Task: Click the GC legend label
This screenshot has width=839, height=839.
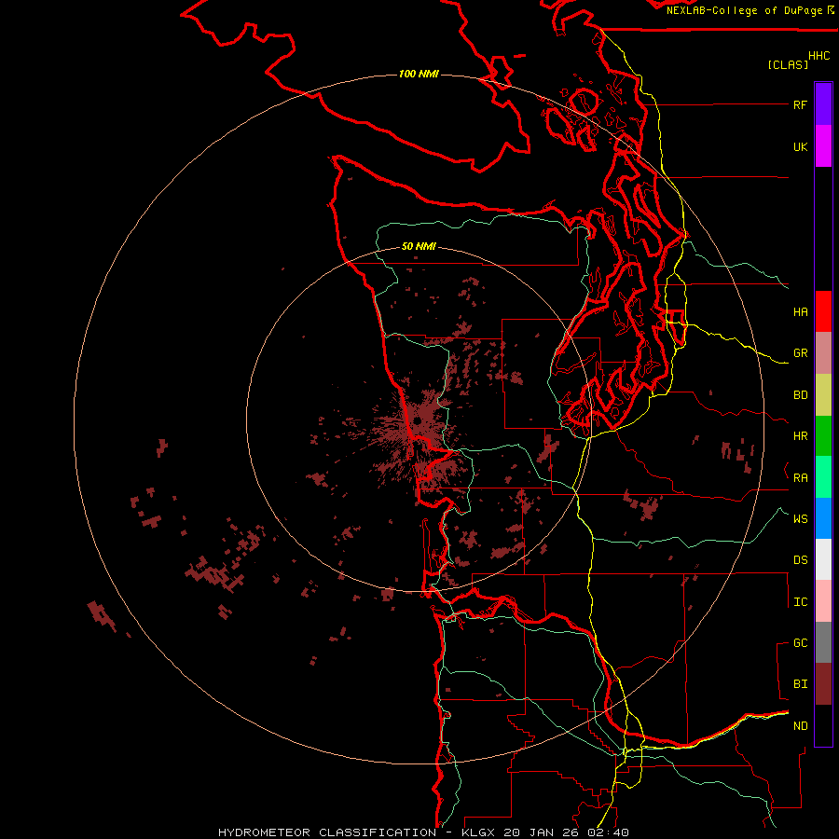Action: 800,642
